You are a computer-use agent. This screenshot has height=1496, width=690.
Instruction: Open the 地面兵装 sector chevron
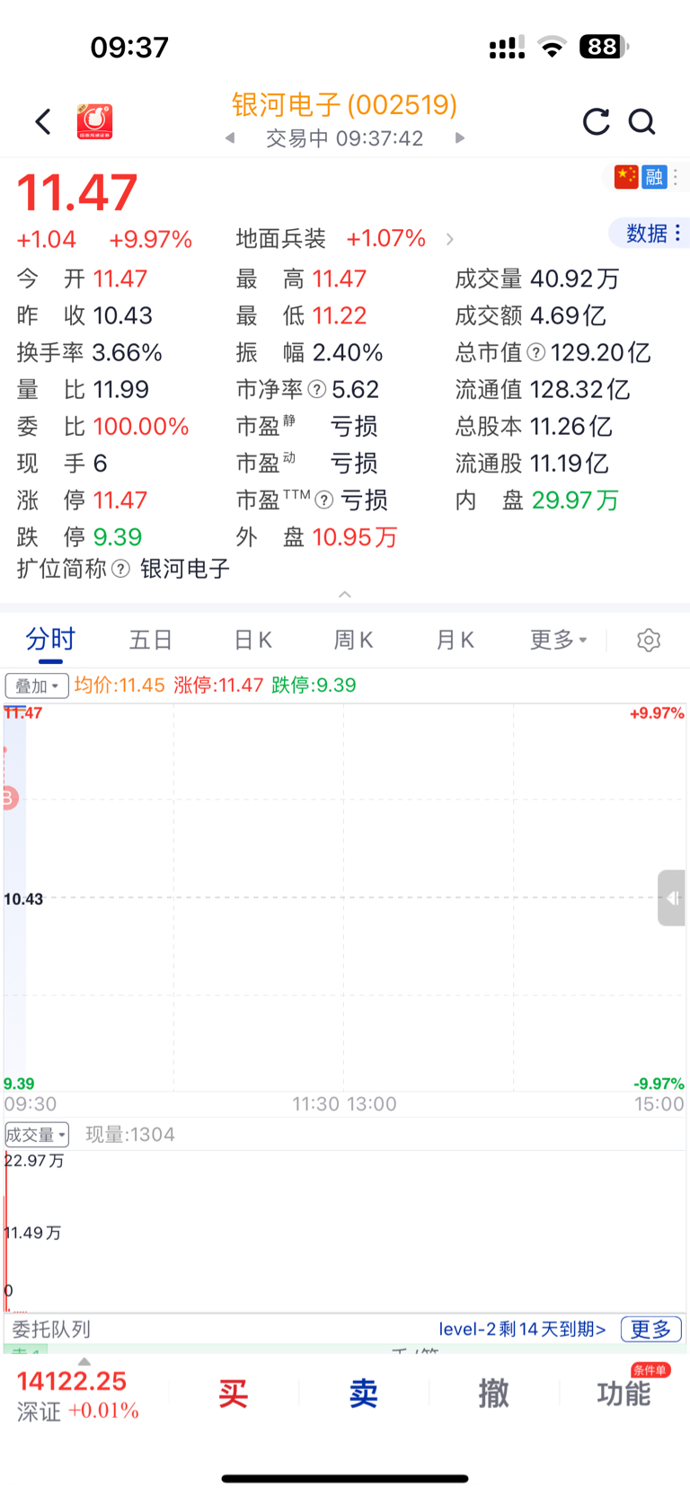(x=450, y=239)
